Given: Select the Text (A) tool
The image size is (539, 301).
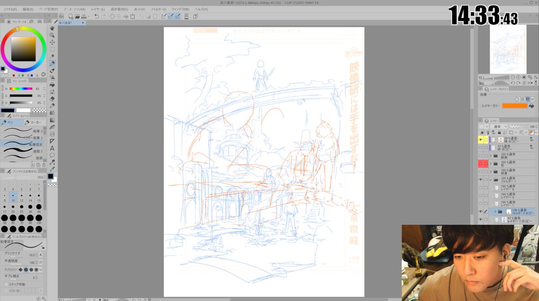Looking at the screenshot, I should (53, 148).
